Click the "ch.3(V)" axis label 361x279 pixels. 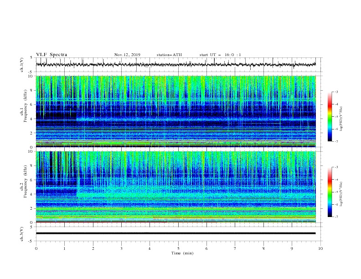click(x=22, y=234)
